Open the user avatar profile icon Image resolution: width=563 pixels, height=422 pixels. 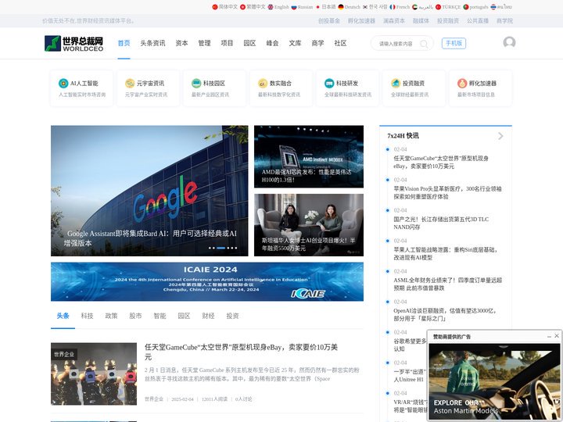point(509,42)
